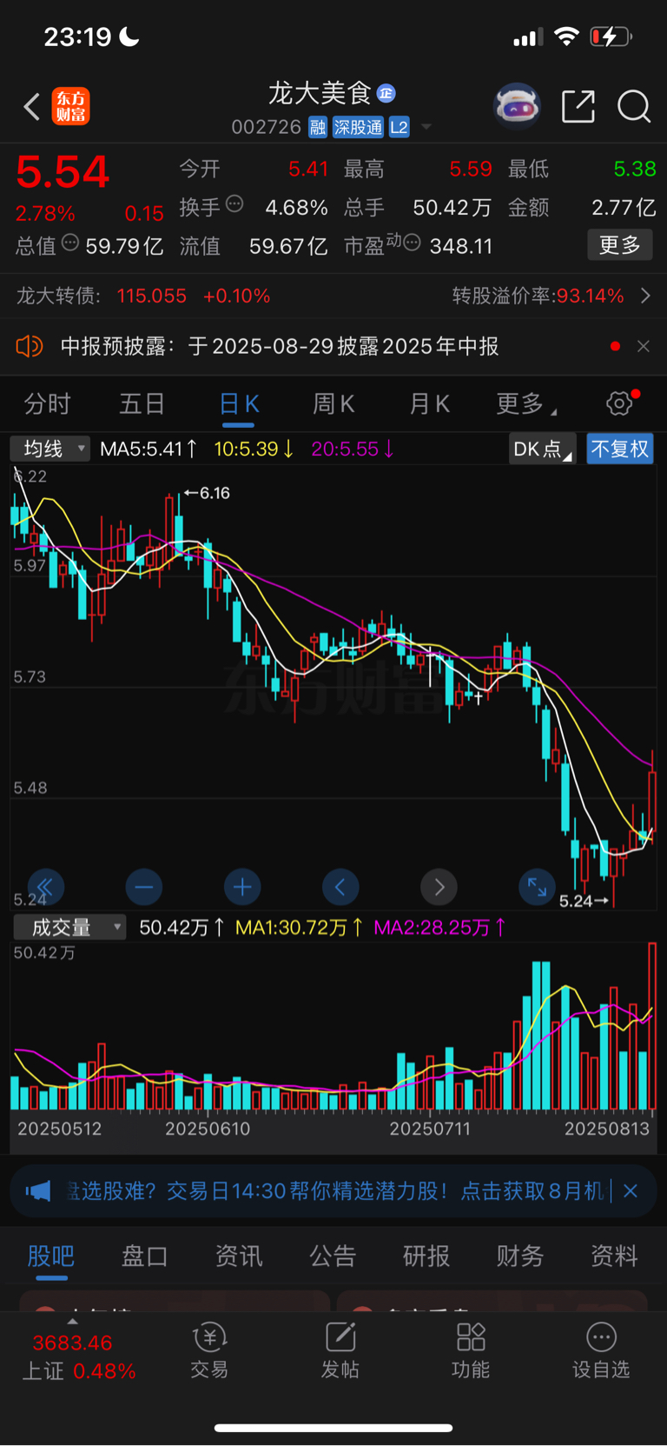The width and height of the screenshot is (667, 1446).
Task: Switch to 盘口 tab
Action: pyautogui.click(x=144, y=1256)
